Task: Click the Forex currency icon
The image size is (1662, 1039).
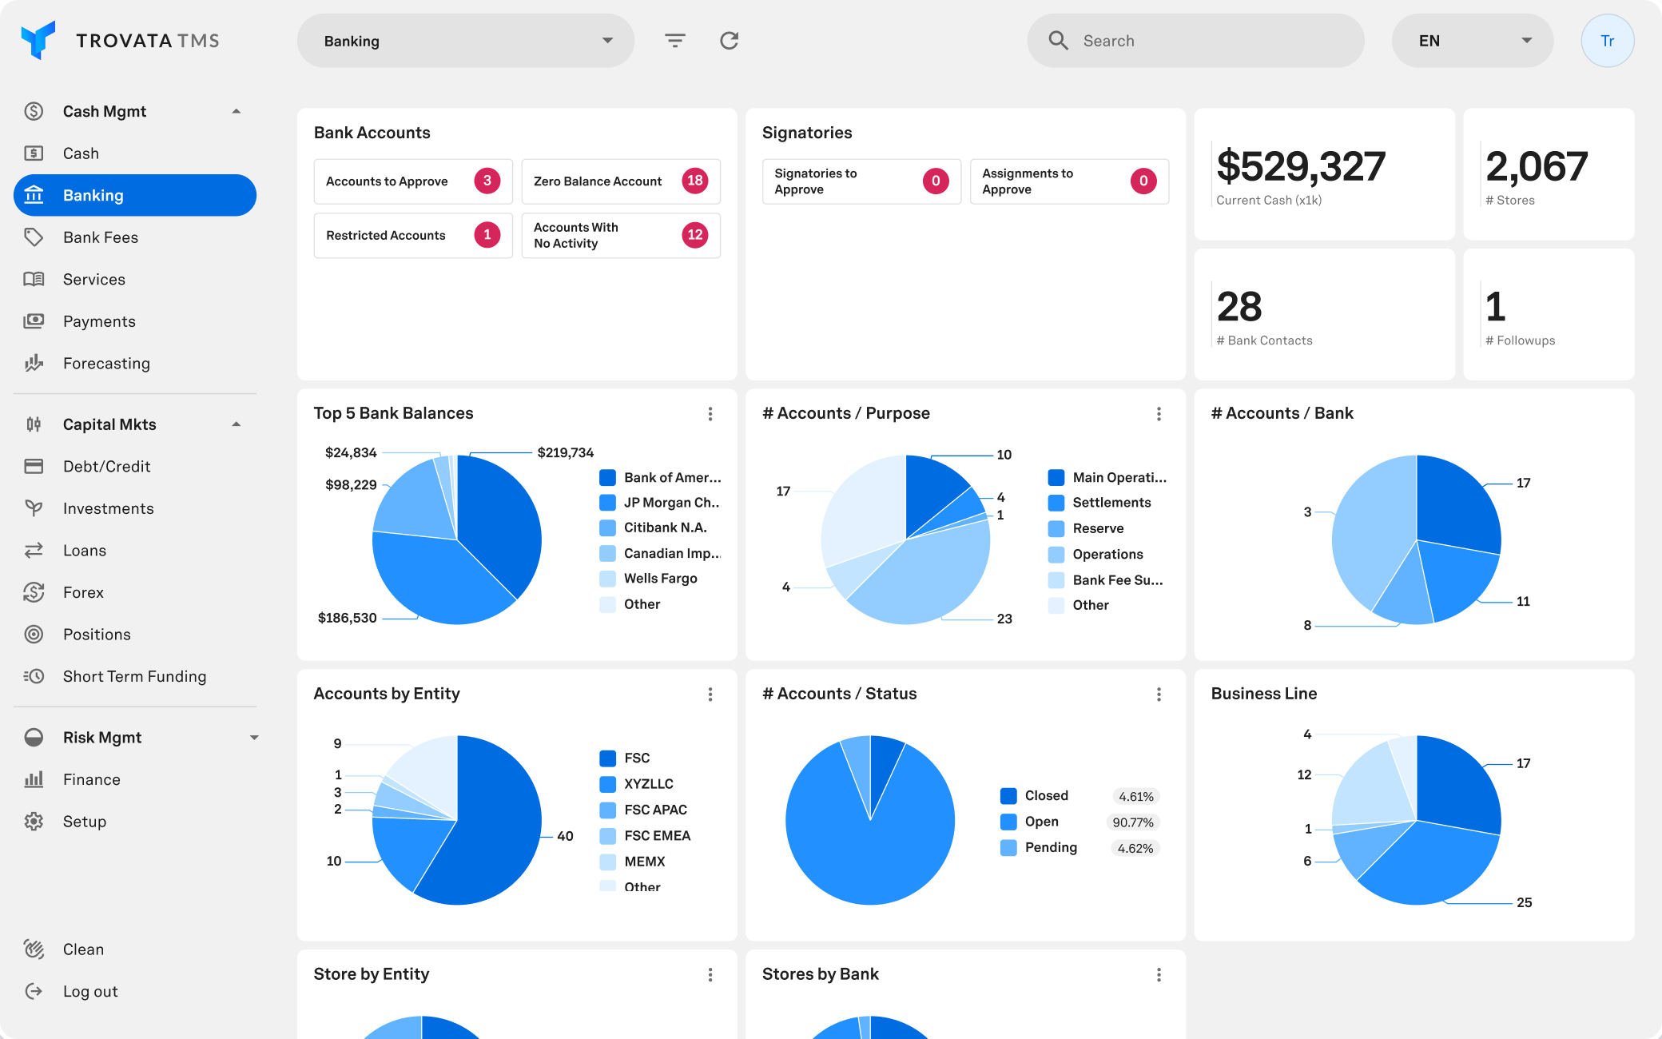Action: click(x=34, y=592)
